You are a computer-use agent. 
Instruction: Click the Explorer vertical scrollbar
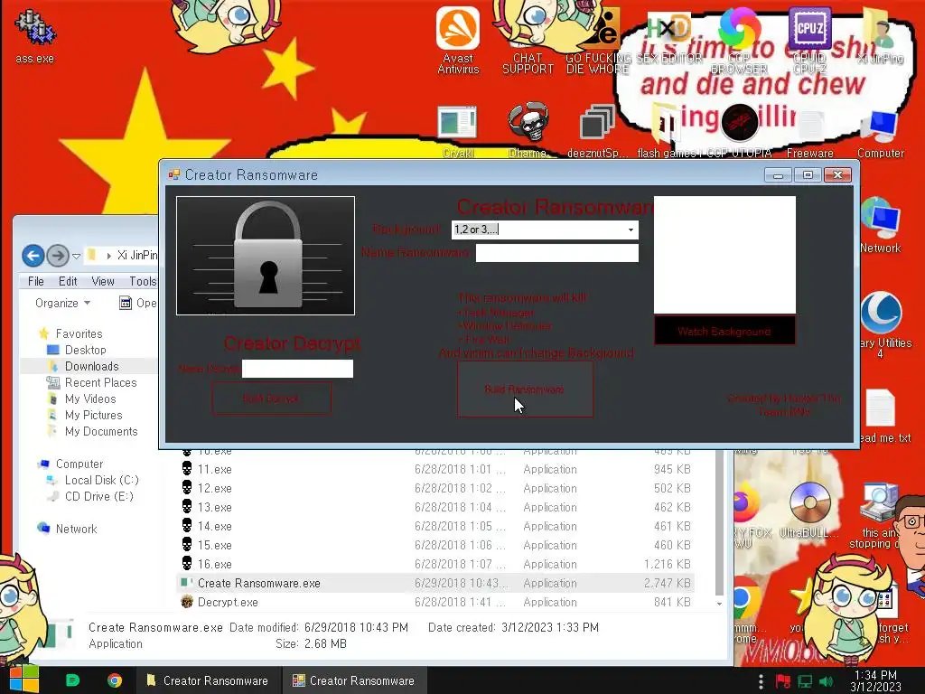(719, 525)
